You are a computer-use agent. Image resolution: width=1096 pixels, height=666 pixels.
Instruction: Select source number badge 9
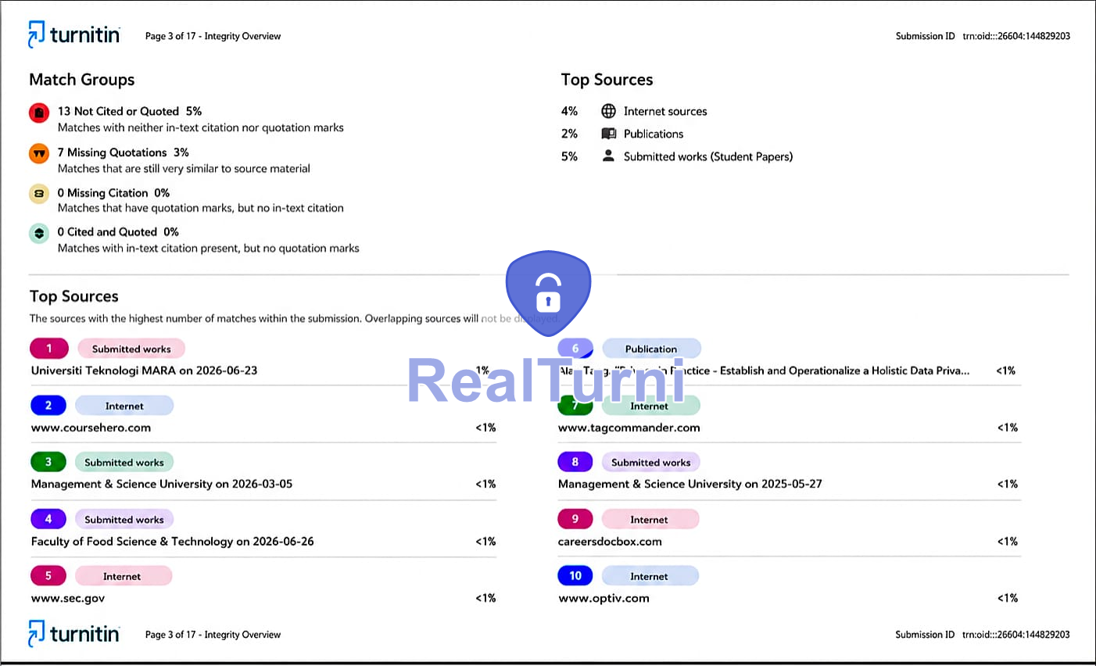tap(575, 519)
